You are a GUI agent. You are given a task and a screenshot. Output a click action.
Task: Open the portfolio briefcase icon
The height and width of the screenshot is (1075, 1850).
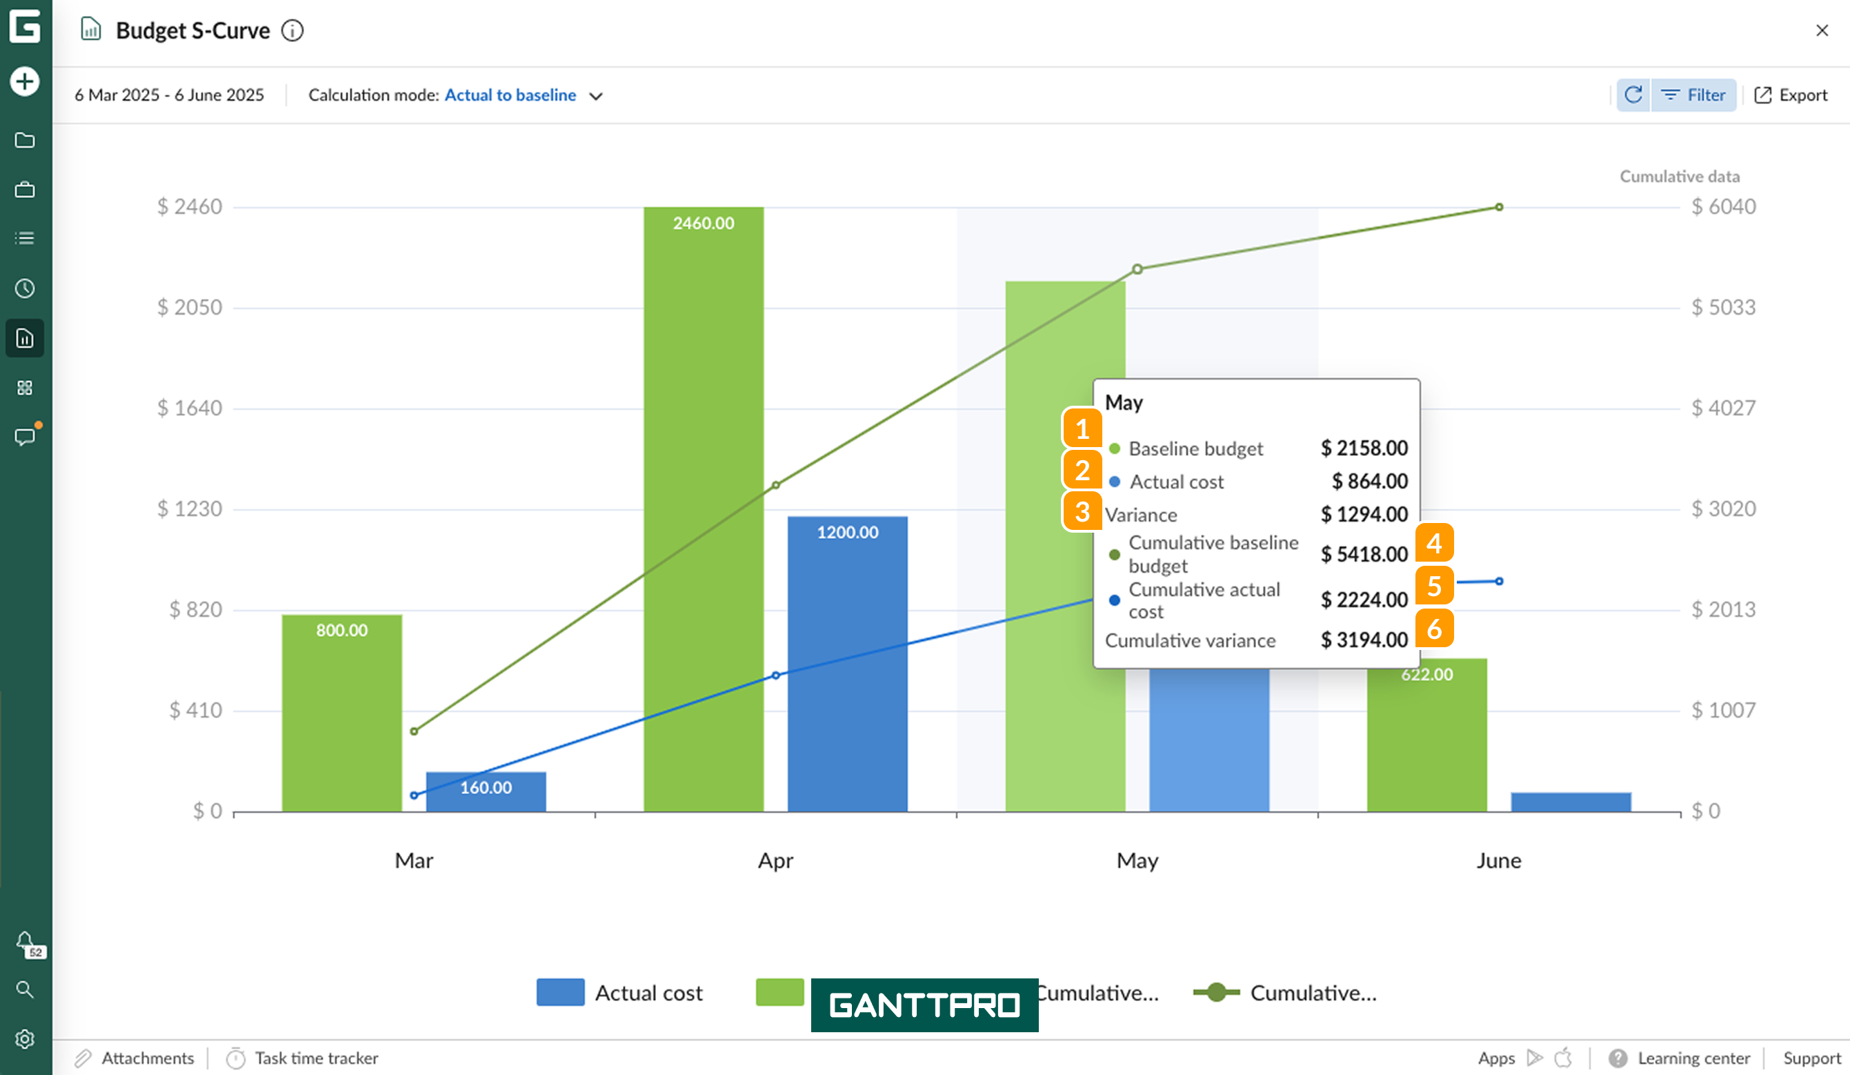[x=25, y=190]
